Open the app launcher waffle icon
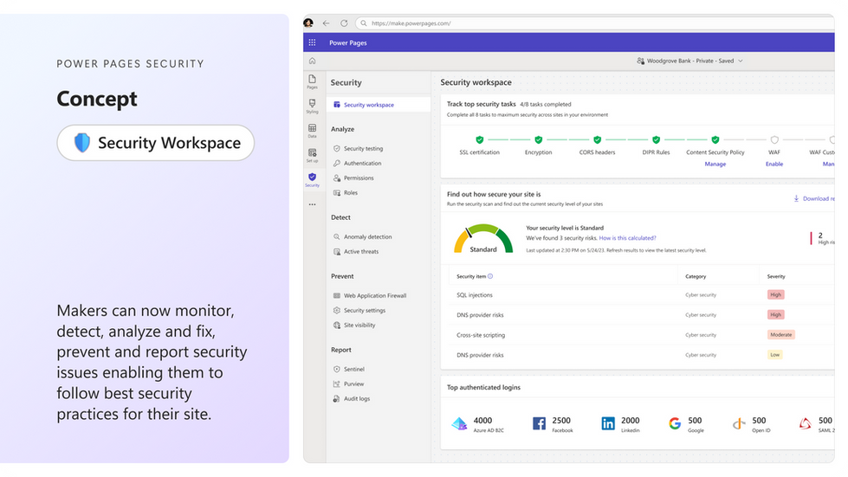848x477 pixels. (x=312, y=42)
